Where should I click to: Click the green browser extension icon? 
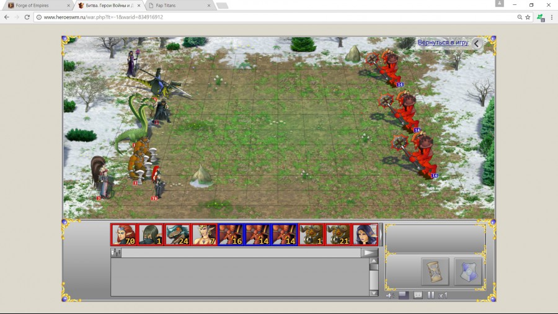pyautogui.click(x=540, y=17)
